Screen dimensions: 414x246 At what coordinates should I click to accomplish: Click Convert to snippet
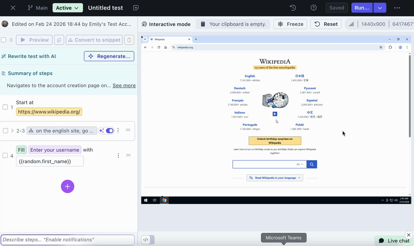pos(94,40)
